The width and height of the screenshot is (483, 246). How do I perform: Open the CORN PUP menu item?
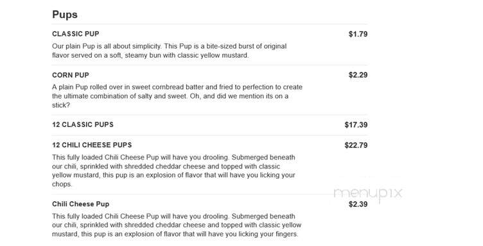pos(71,75)
